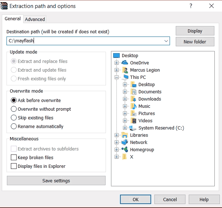Click the Documents folder icon
The image size is (222, 208).
(133, 92)
